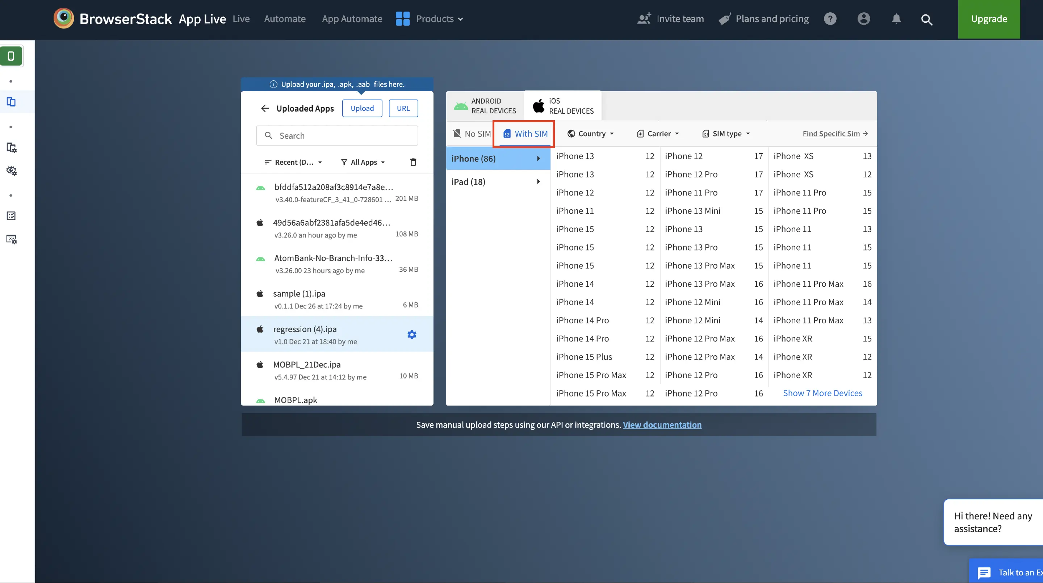Select iPhone 15 Plus device

605,357
